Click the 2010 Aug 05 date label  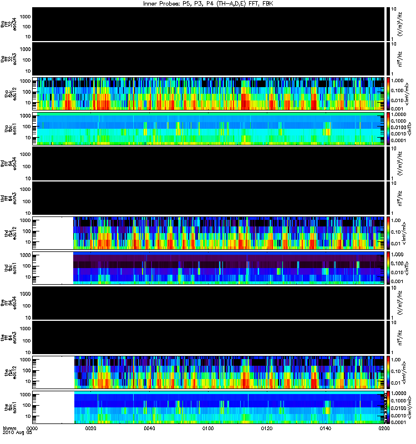pos(17,433)
